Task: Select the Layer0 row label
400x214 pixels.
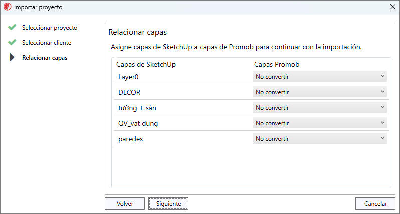Action: pyautogui.click(x=127, y=77)
